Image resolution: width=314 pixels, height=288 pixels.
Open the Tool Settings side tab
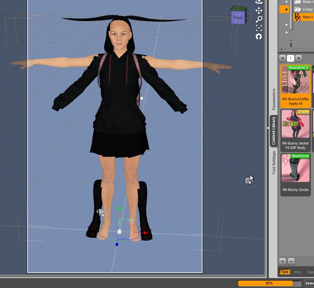[274, 163]
